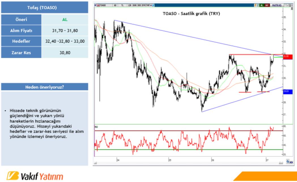Toggle the LIN scale button
Image resolution: width=297 pixels, height=182 pixels.
pyautogui.click(x=130, y=5)
